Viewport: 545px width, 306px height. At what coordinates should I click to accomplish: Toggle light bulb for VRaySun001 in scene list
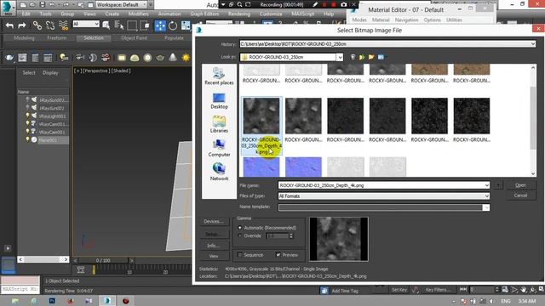[x=27, y=108]
